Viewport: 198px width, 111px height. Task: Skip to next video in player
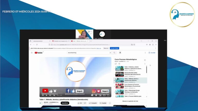(x=50, y=95)
